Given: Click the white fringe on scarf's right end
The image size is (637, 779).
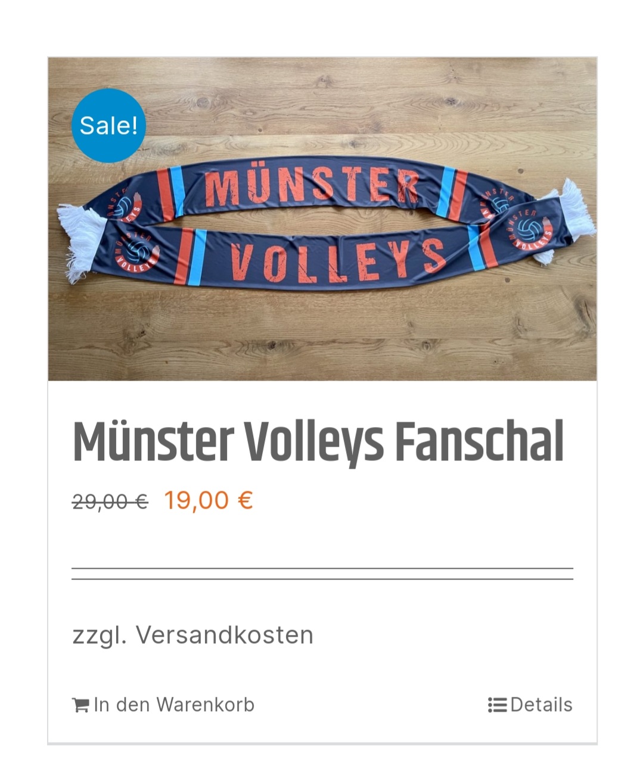Looking at the screenshot, I should [x=571, y=217].
